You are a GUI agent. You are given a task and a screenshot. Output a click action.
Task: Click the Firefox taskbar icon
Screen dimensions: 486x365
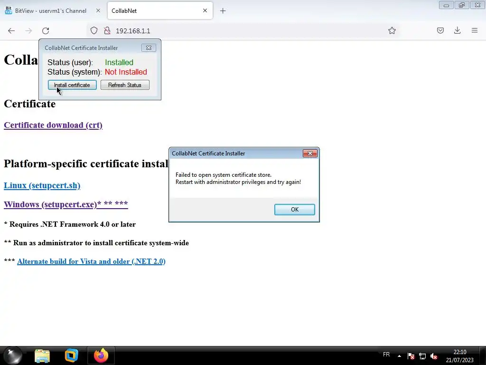pos(101,355)
